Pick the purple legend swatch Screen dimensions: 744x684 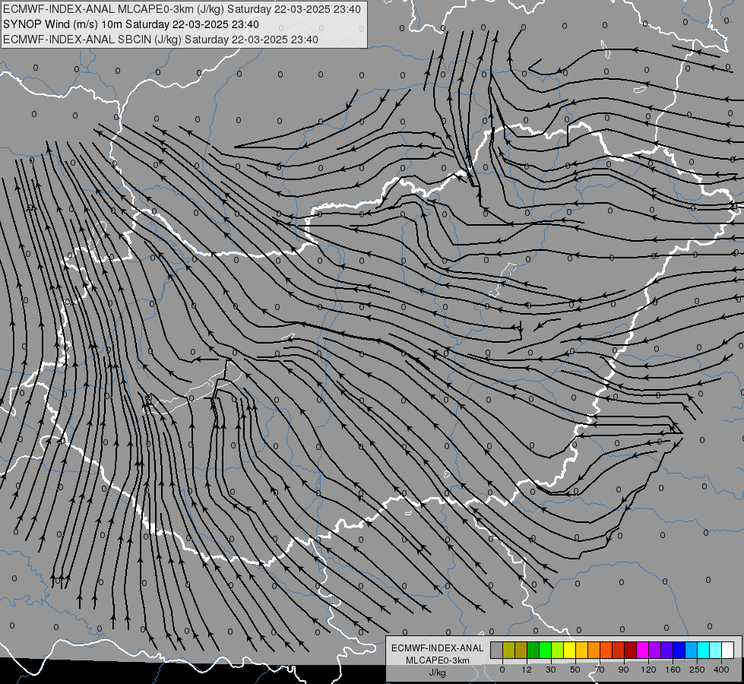tap(655, 650)
